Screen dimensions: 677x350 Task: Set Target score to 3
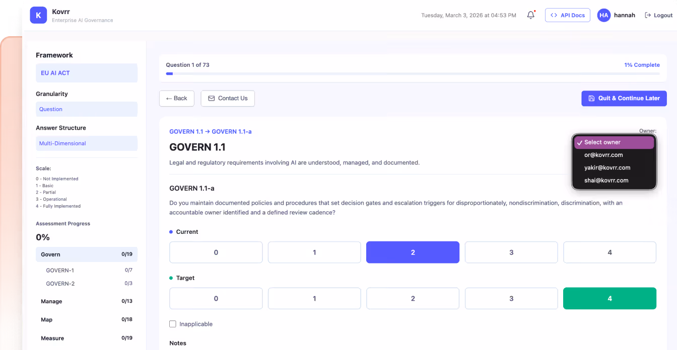pos(511,298)
